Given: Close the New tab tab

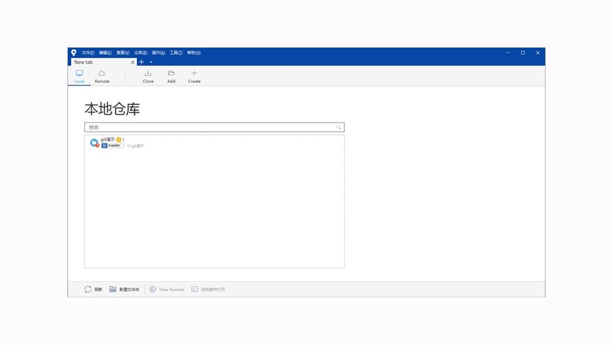Looking at the screenshot, I should 133,63.
